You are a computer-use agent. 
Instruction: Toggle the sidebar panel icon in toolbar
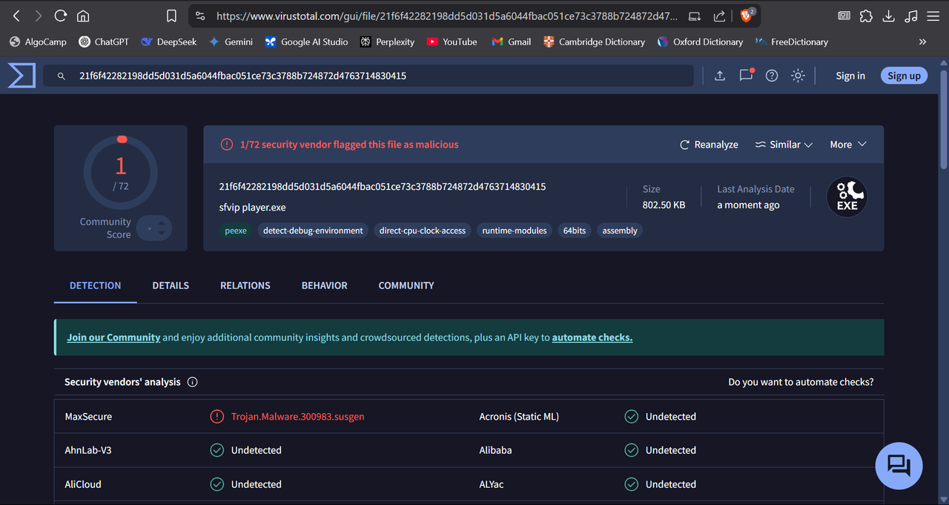[x=844, y=16]
